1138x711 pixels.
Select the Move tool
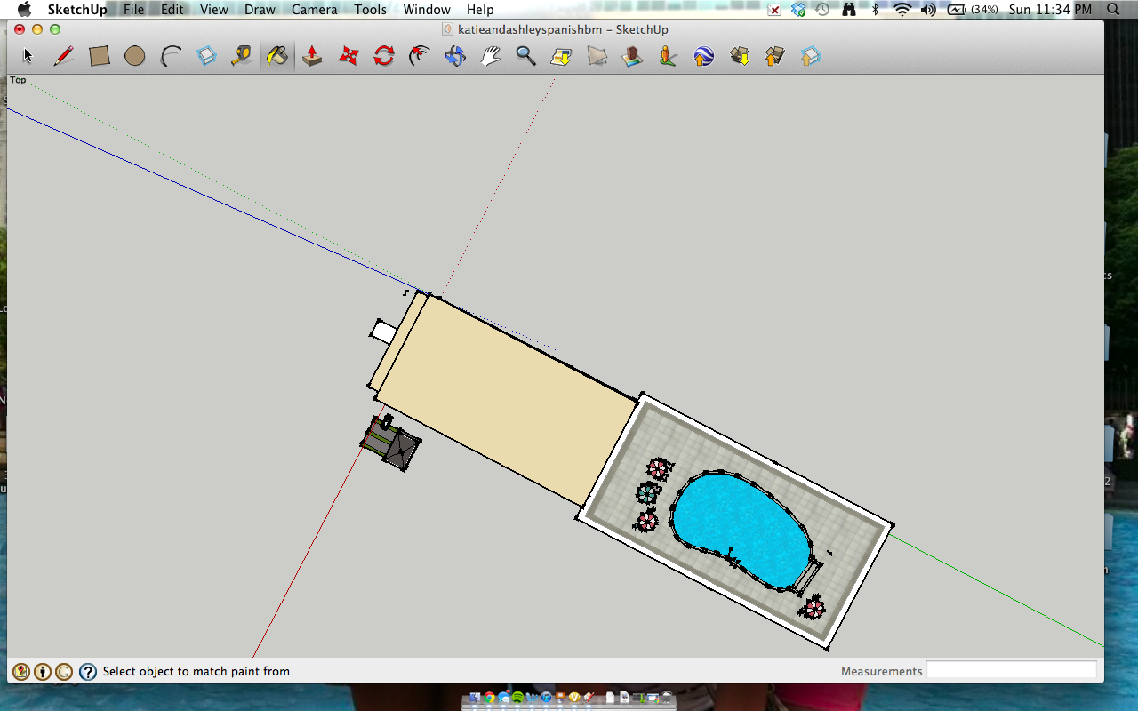click(x=348, y=57)
